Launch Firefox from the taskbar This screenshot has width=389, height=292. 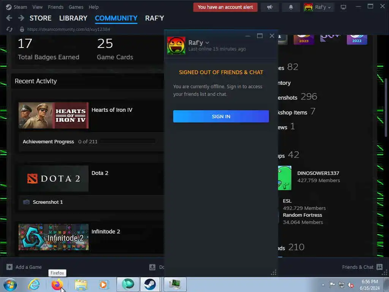click(57, 284)
